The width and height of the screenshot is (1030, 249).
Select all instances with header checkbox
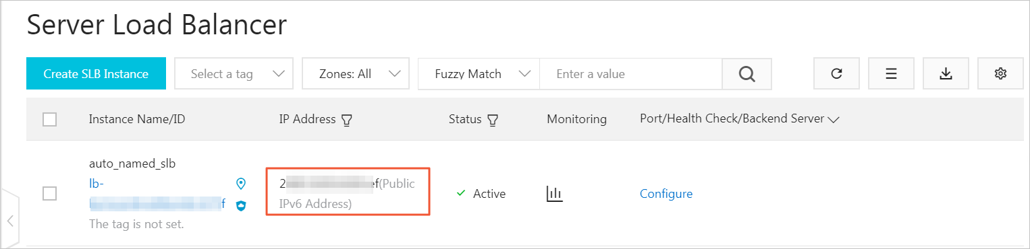pyautogui.click(x=49, y=120)
